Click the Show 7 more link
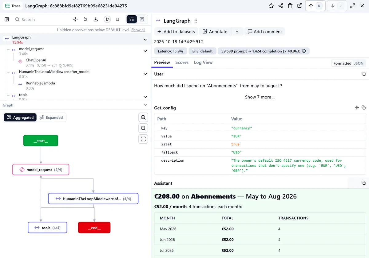This screenshot has height=258, width=369. coord(260,97)
